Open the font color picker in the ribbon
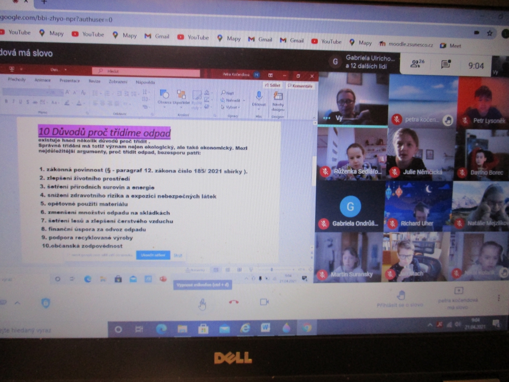The image size is (509, 382). (x=79, y=103)
